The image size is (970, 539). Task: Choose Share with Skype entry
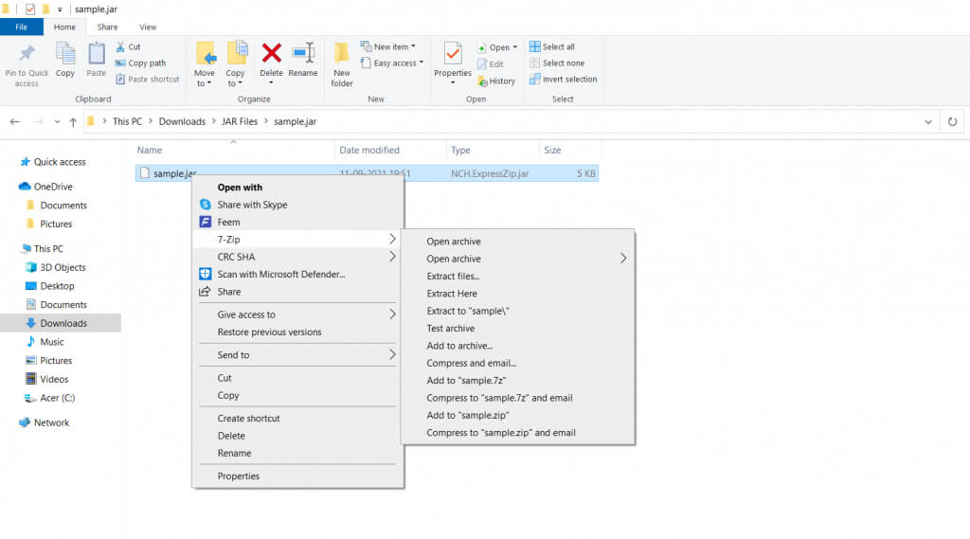pyautogui.click(x=297, y=205)
